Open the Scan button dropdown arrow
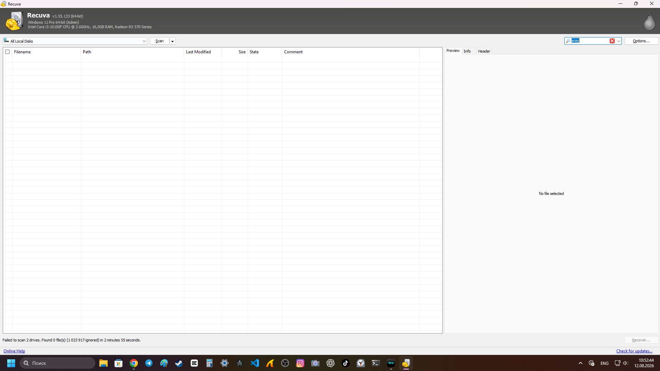 click(x=172, y=41)
